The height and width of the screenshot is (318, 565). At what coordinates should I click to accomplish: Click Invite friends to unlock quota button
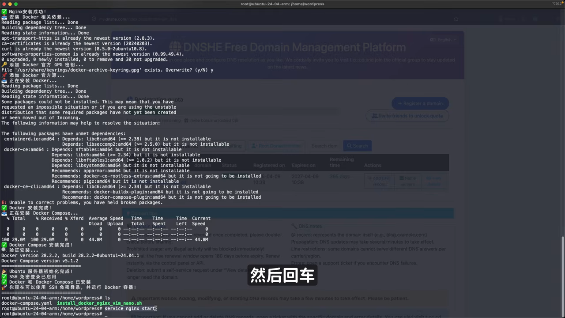pyautogui.click(x=407, y=116)
